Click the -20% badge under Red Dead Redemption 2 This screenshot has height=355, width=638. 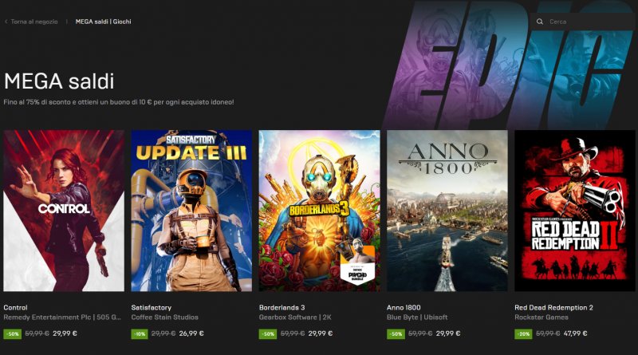pyautogui.click(x=523, y=333)
